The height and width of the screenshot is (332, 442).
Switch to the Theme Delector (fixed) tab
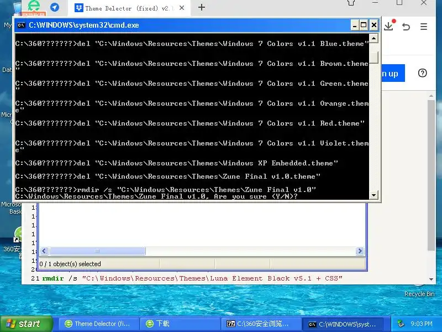point(129,8)
